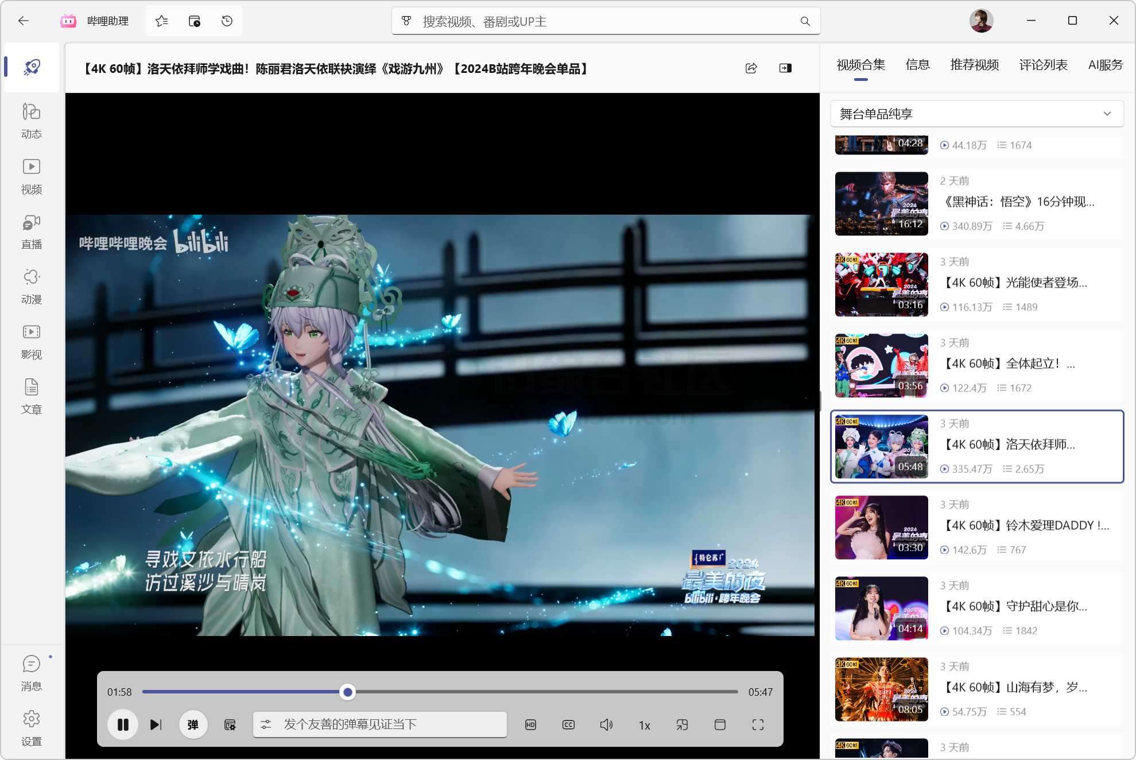The height and width of the screenshot is (760, 1136).
Task: Click elapsed time 01:58
Action: click(119, 692)
